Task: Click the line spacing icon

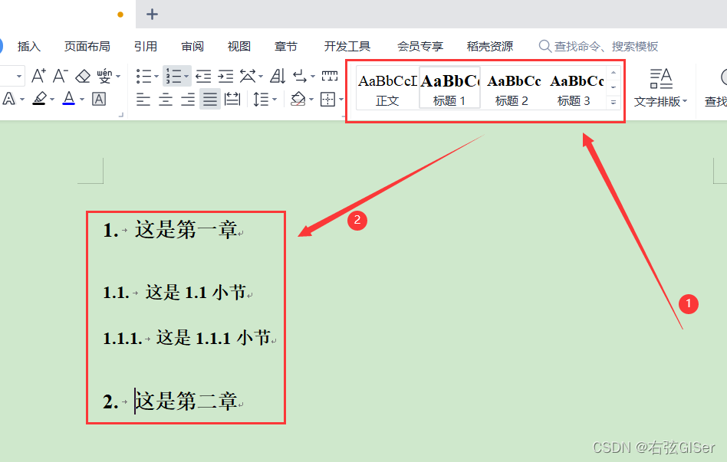Action: [261, 99]
